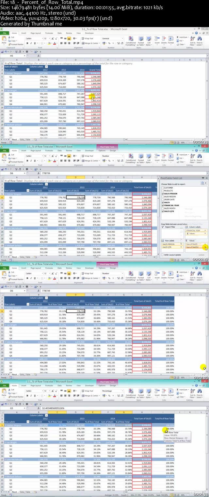The height and width of the screenshot is (497, 209).
Task: Open Column Labels filter in 00:00:23 frame
Action: pos(46,67)
